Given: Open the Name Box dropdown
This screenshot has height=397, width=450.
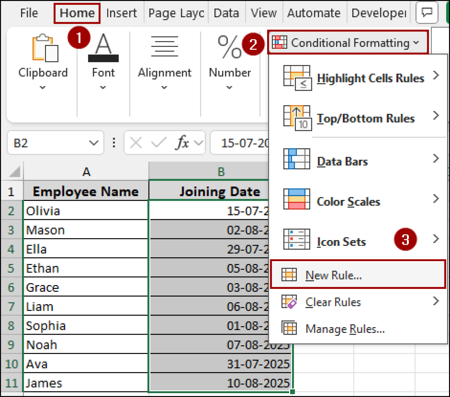Looking at the screenshot, I should pyautogui.click(x=93, y=143).
